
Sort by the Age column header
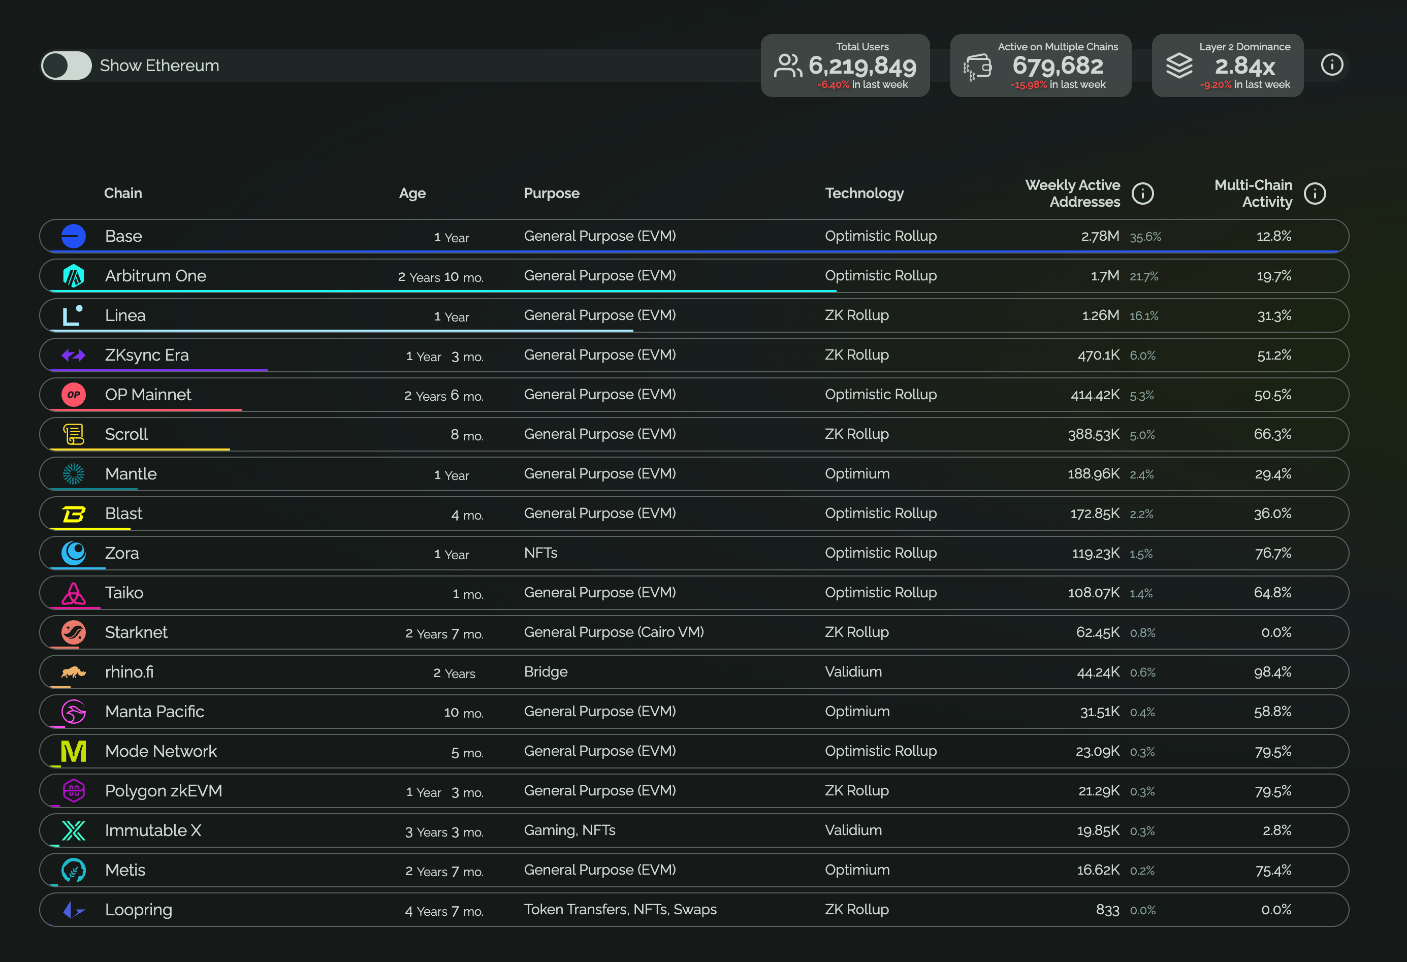(412, 194)
